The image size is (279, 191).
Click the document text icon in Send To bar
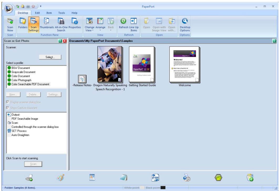[x=92, y=178]
